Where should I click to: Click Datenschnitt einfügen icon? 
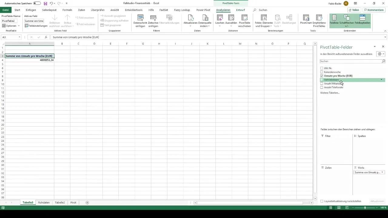pyautogui.click(x=140, y=18)
